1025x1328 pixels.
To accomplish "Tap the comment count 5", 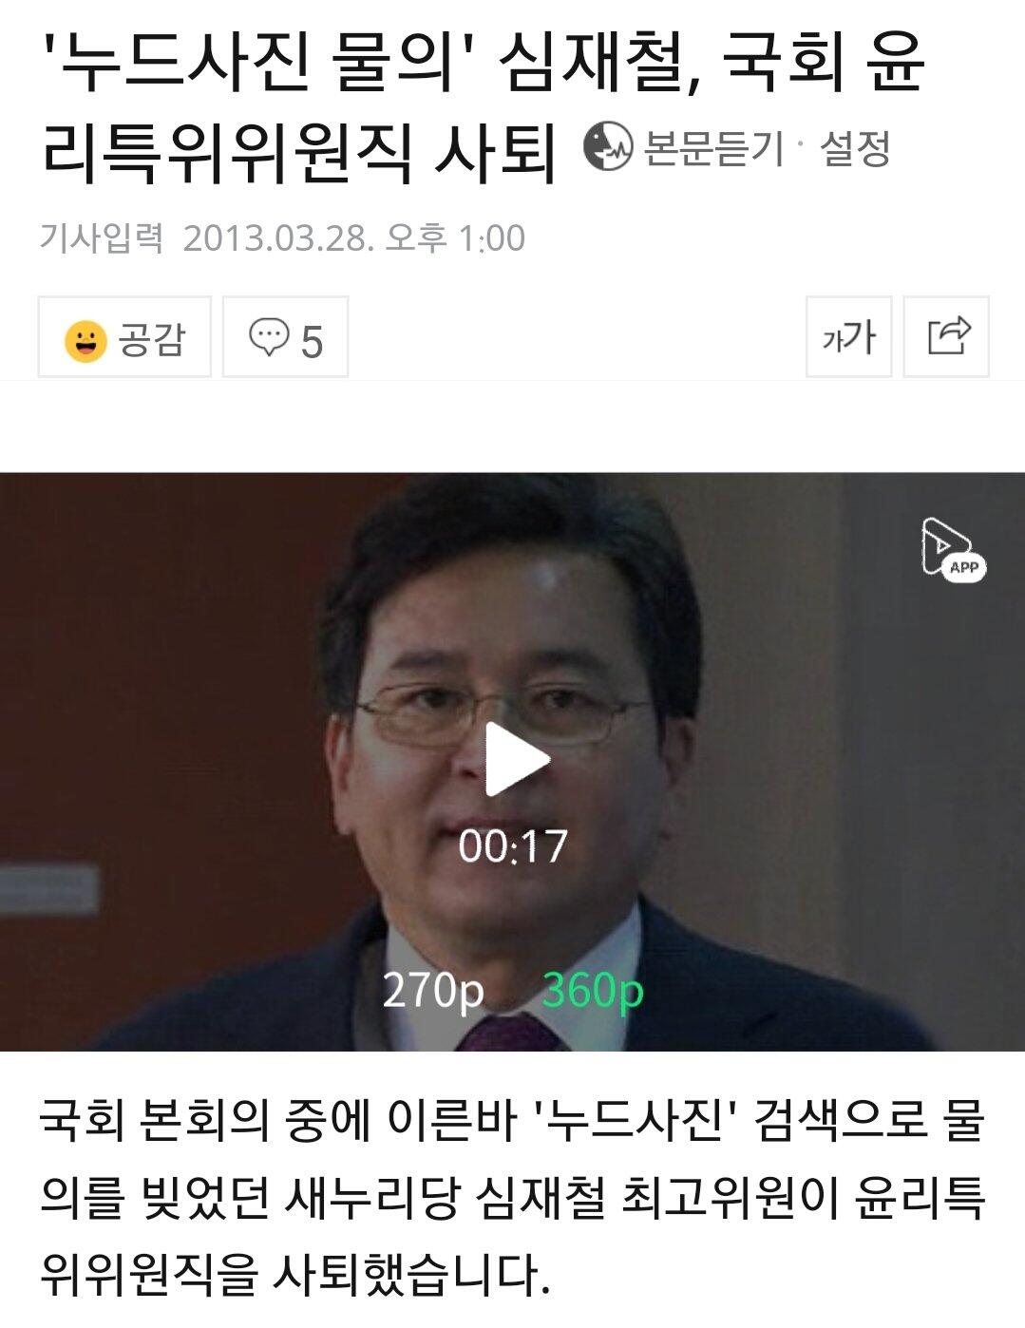I will 313,342.
